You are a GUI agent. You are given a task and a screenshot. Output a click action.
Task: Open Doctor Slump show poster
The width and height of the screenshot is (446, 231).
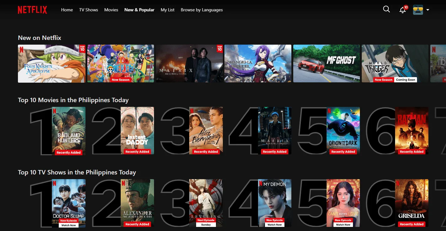click(69, 203)
